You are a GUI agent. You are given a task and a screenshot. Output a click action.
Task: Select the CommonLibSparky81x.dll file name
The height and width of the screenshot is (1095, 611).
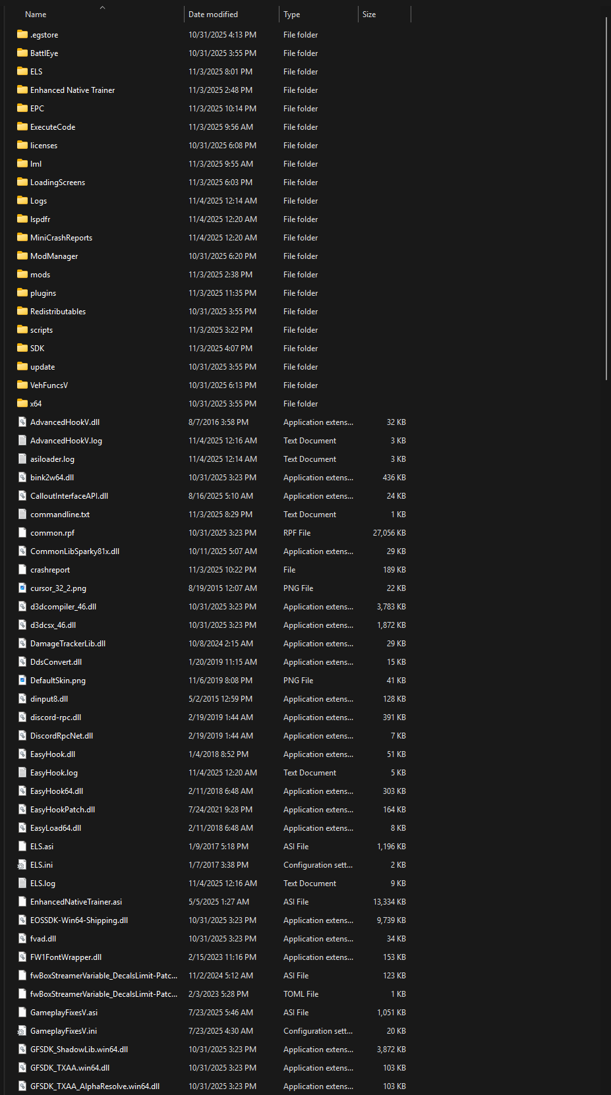pos(74,551)
